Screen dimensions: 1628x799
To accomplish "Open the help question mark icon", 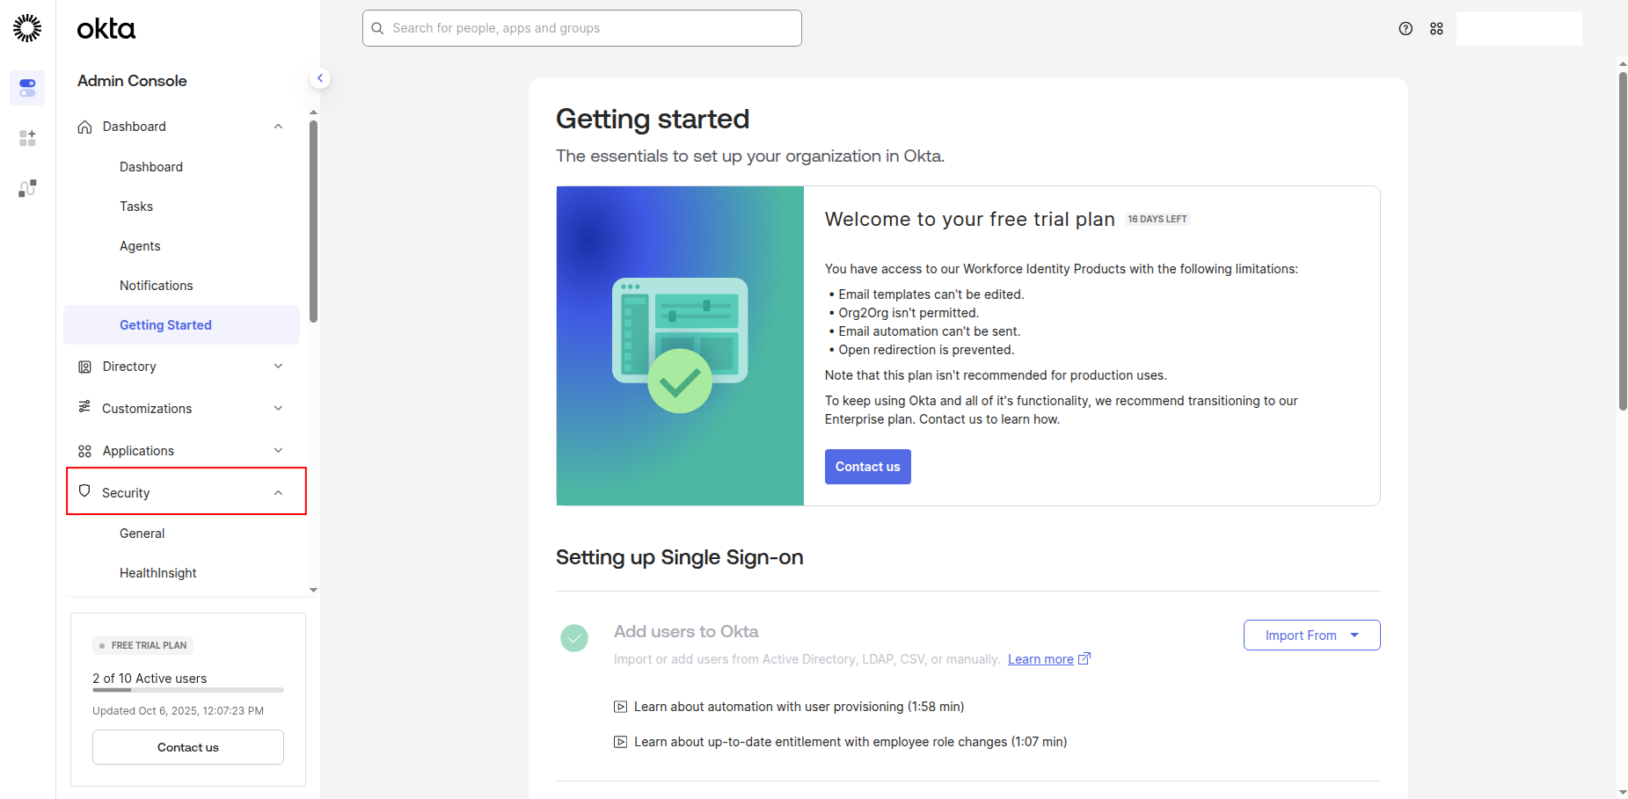I will tap(1405, 29).
